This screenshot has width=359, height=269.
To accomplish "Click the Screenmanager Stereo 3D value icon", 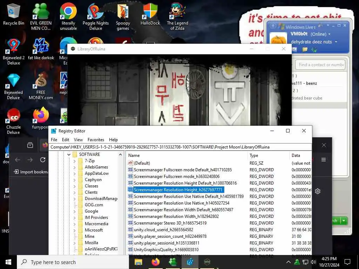I will pos(130,223).
